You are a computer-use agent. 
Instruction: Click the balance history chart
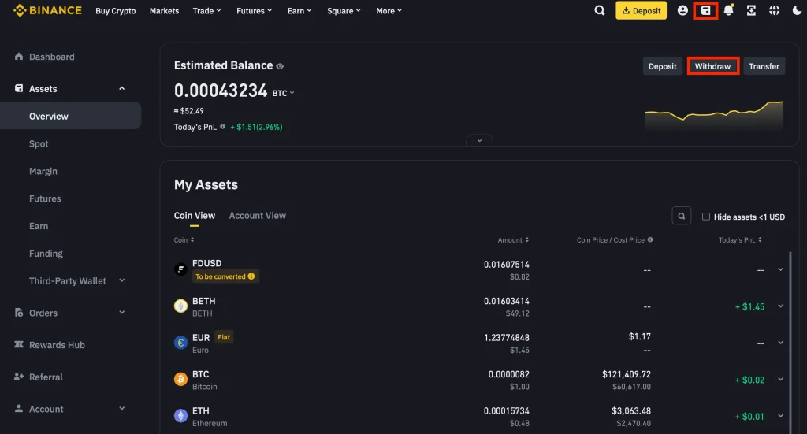(x=714, y=116)
